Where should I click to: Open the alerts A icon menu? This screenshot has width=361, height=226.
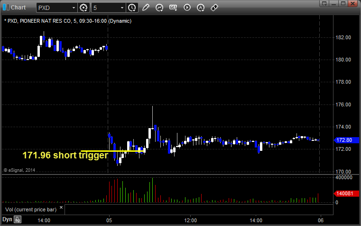pos(201,8)
